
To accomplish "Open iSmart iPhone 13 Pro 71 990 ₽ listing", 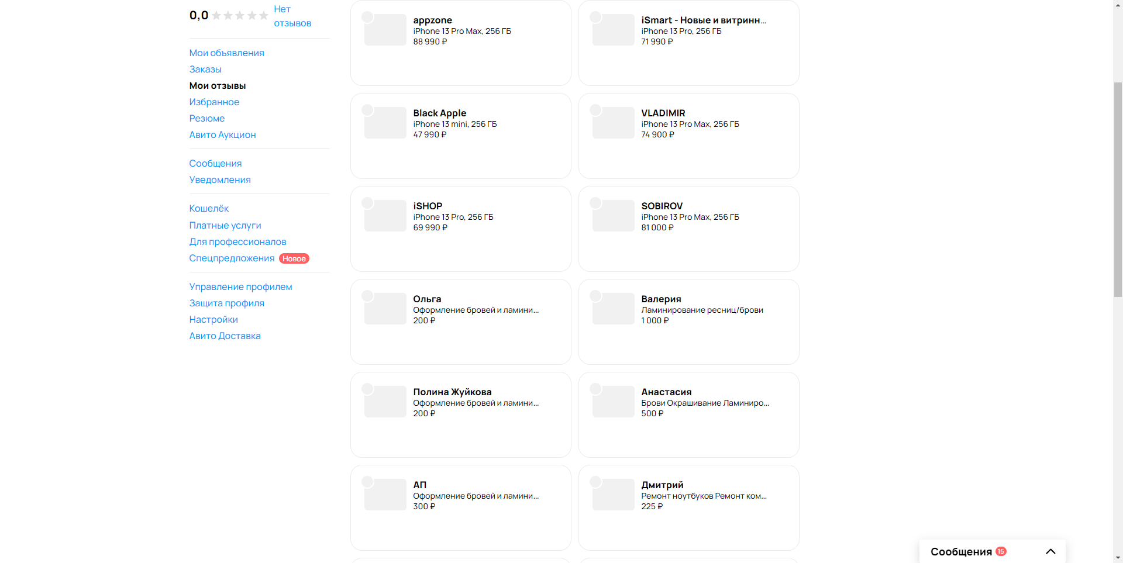I will 681,31.
